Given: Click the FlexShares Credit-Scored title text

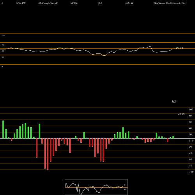Looking at the screenshot, I should click(x=170, y=3).
